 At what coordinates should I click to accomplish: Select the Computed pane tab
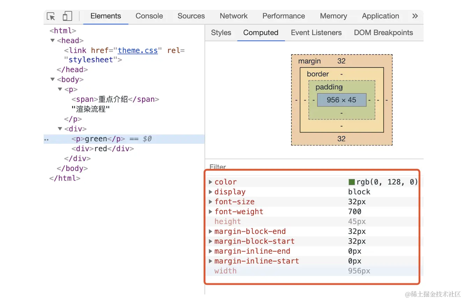[x=261, y=33]
